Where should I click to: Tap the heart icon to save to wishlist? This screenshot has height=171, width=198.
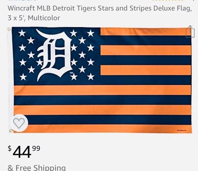click(x=19, y=123)
